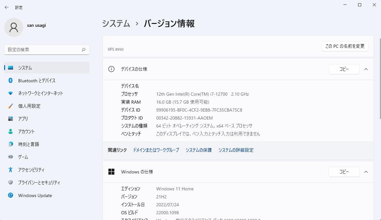Select the XPS 8950 device model text
Viewport: 381px width, 220px height.
pyautogui.click(x=116, y=49)
